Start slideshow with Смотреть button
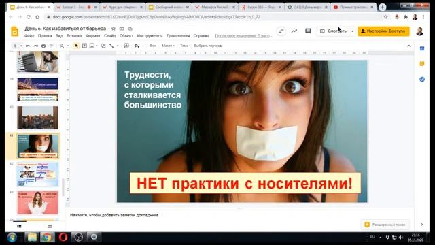This screenshot has width=435, height=245. 333,31
